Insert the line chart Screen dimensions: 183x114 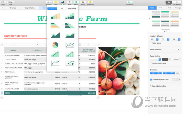(x=70, y=45)
